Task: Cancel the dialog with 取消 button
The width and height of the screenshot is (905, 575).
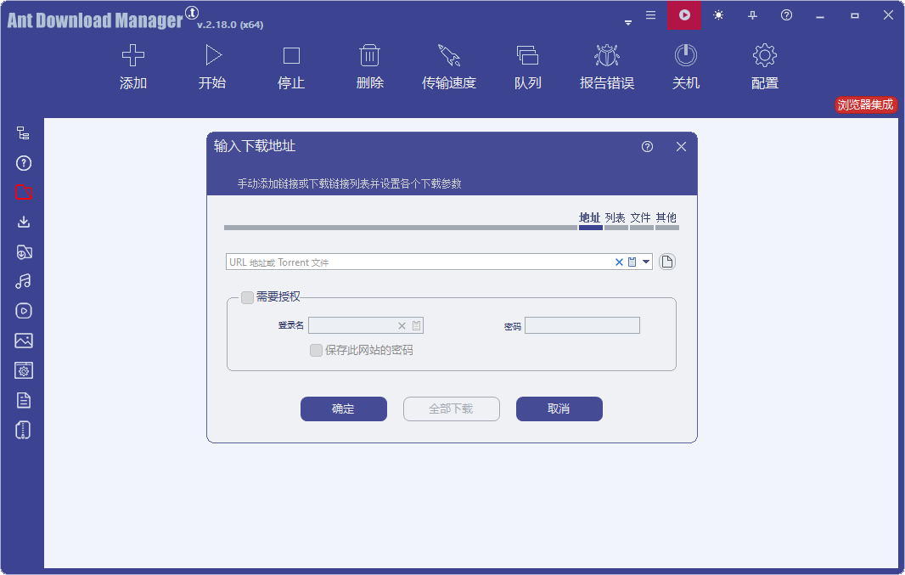Action: [559, 409]
